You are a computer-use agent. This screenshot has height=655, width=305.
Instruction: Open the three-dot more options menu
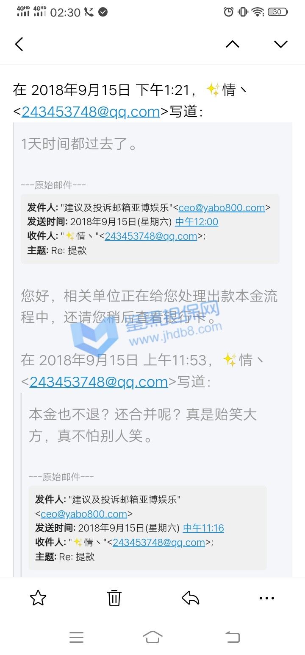(266, 598)
